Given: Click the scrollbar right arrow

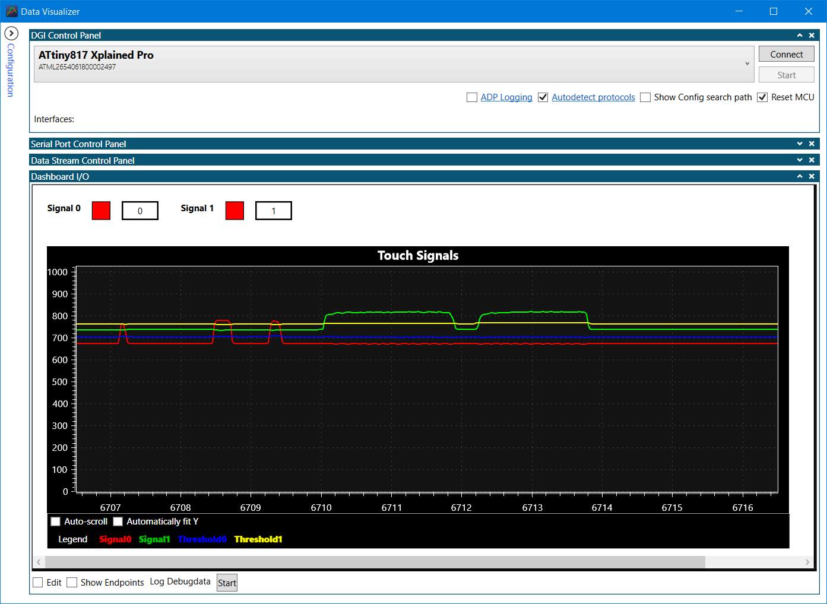Looking at the screenshot, I should [x=807, y=562].
